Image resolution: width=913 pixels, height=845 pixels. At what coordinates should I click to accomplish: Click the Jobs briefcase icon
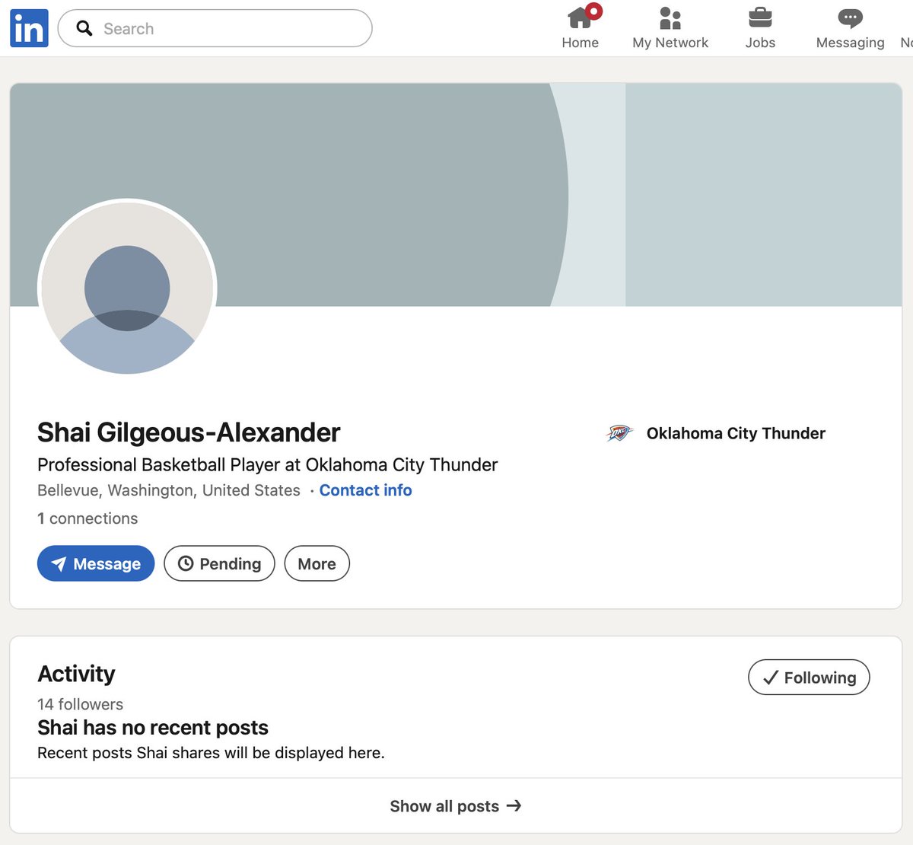tap(760, 18)
